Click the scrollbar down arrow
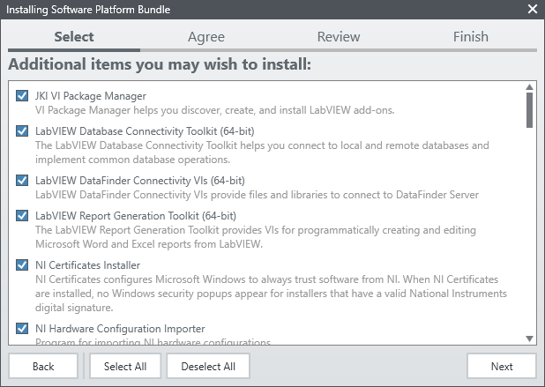The height and width of the screenshot is (387, 545). pos(529,339)
